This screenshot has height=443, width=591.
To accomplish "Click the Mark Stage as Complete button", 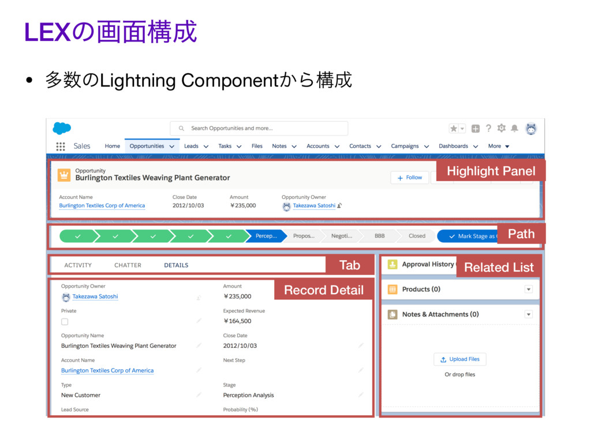I will tap(467, 236).
